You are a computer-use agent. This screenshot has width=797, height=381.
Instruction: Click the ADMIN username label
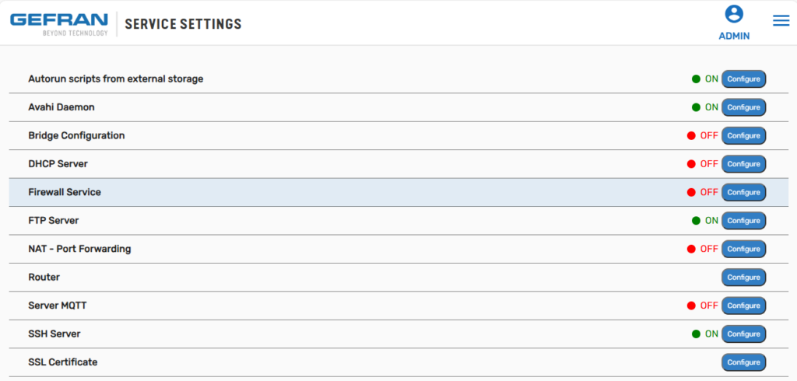pos(734,36)
